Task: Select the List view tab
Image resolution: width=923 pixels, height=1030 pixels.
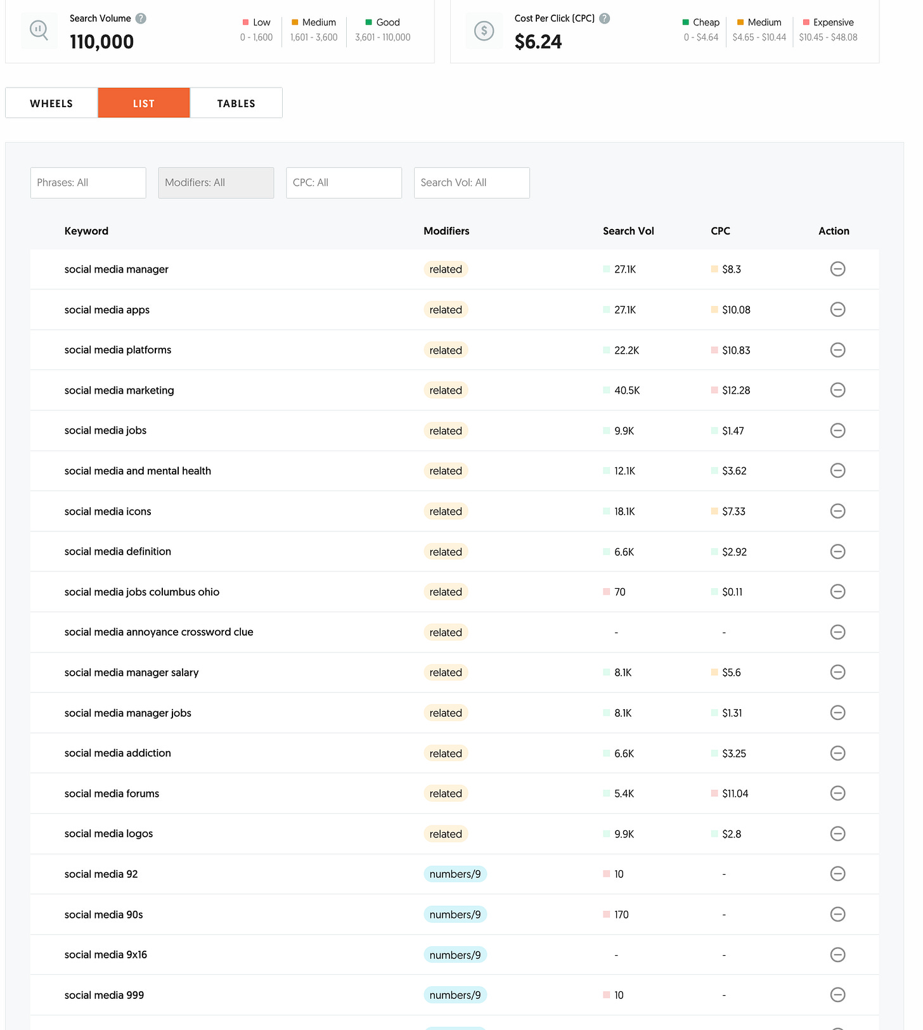Action: coord(144,103)
